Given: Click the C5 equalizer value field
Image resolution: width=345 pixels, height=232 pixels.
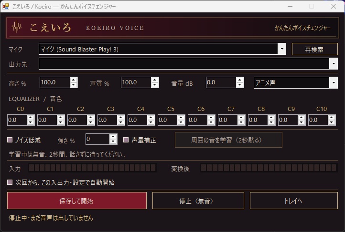Looking at the screenshot, I should click(x=168, y=120).
